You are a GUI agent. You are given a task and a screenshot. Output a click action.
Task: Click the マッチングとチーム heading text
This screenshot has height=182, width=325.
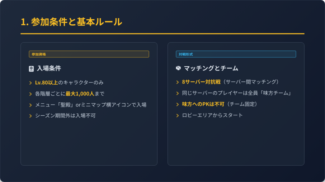(211, 68)
